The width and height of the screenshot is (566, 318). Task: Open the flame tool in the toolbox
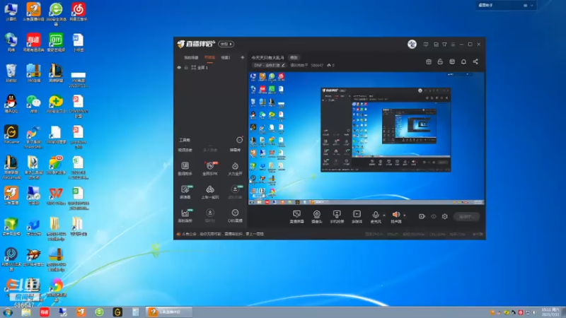point(235,168)
